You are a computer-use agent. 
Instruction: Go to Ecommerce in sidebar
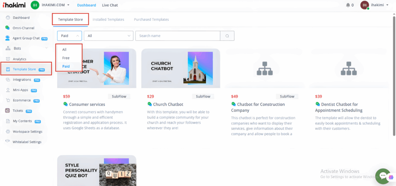(x=22, y=101)
